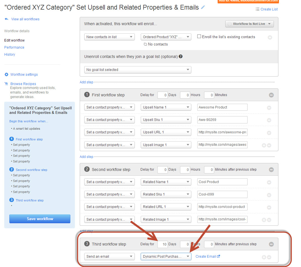Click the Browse Recipes cart icon
301x267 pixels.
(x=7, y=84)
